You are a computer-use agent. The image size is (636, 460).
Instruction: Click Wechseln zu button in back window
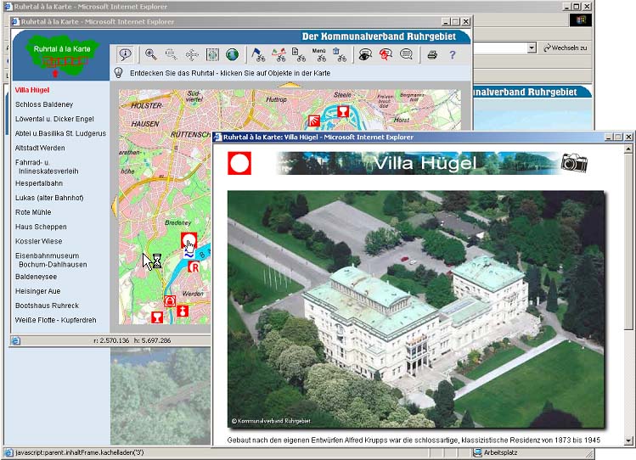click(566, 48)
